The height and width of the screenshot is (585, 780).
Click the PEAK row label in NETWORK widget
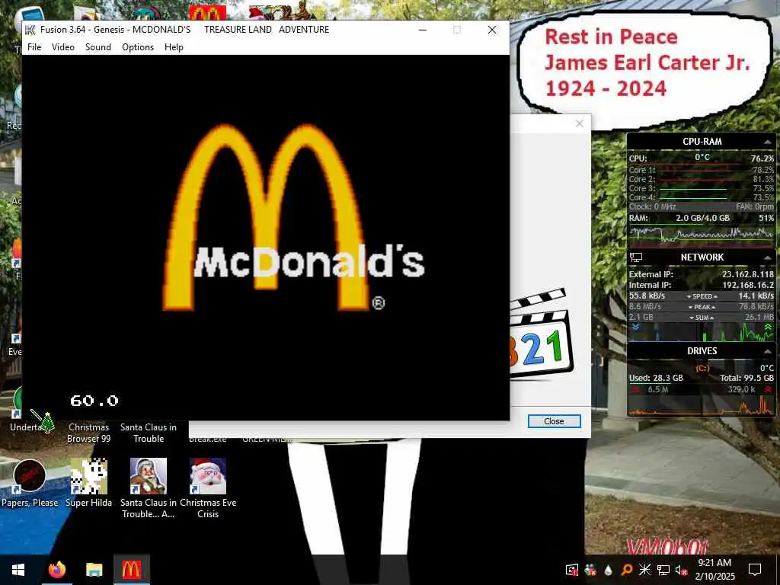(x=702, y=307)
